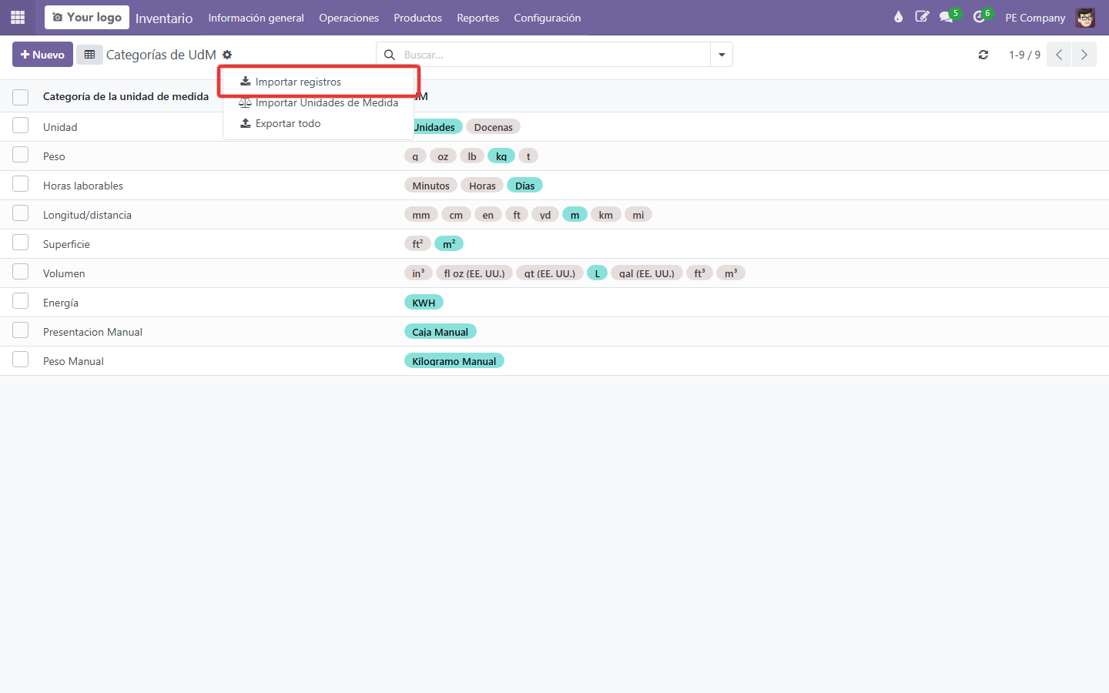1109x693 pixels.
Task: Check the Longitud/distancia row checkbox
Action: pos(21,213)
